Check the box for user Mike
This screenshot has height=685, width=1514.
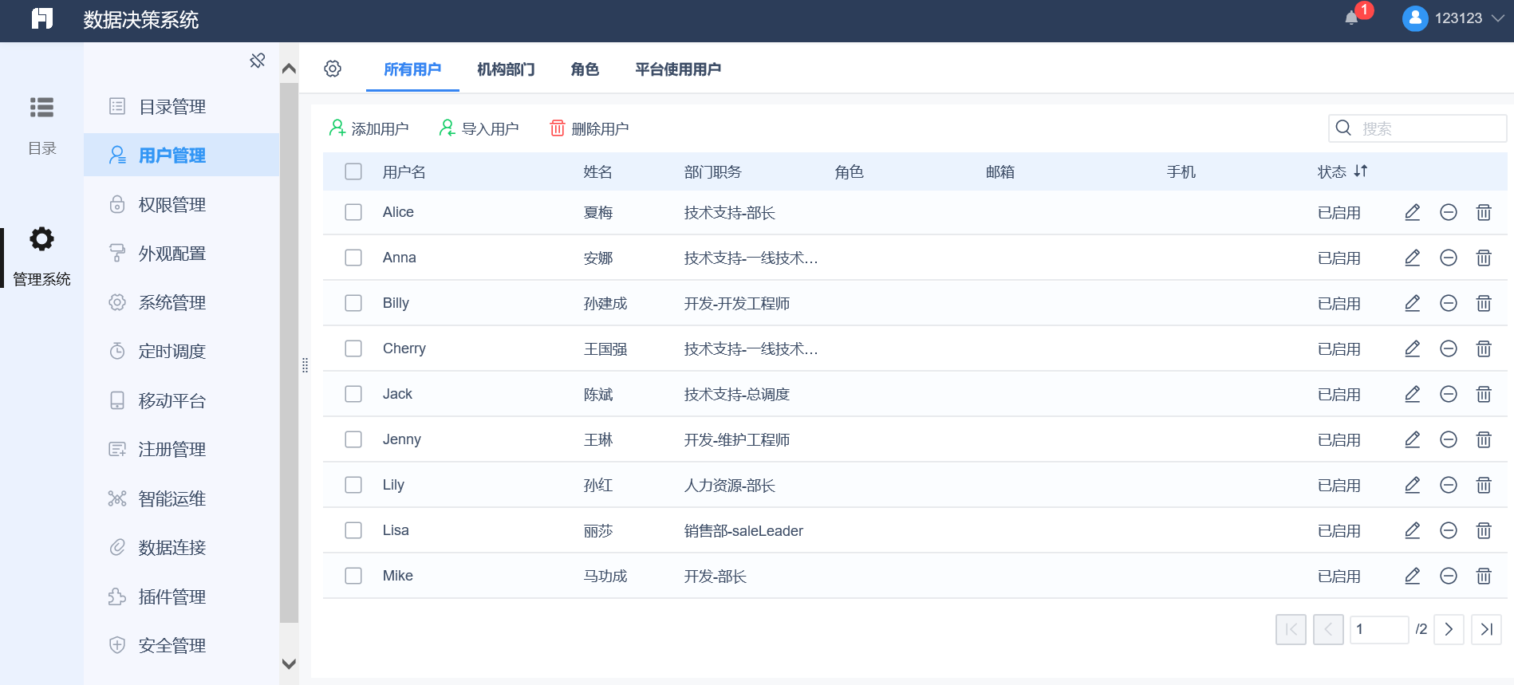353,576
